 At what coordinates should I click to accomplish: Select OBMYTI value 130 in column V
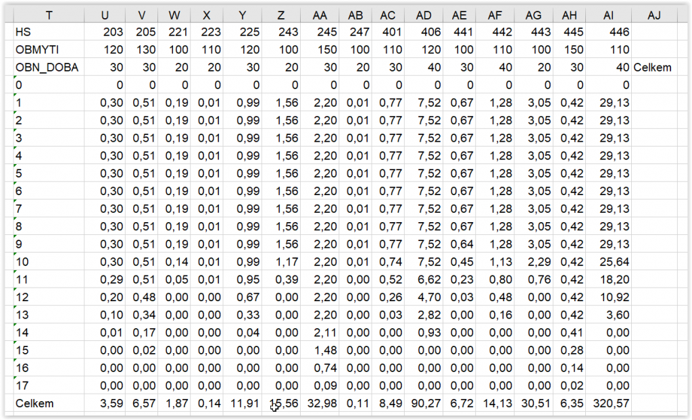coord(142,49)
